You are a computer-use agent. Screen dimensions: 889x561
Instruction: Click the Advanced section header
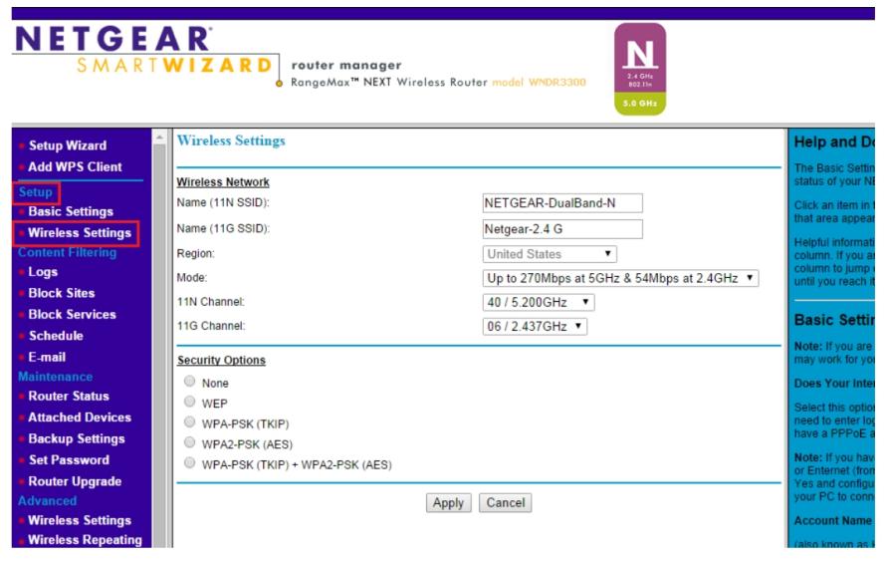pyautogui.click(x=47, y=501)
